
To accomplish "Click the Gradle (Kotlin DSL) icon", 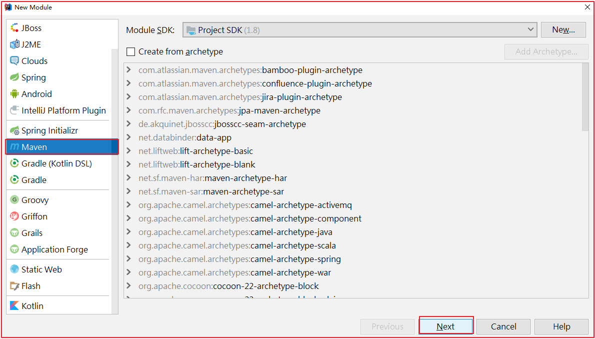I will tap(14, 163).
